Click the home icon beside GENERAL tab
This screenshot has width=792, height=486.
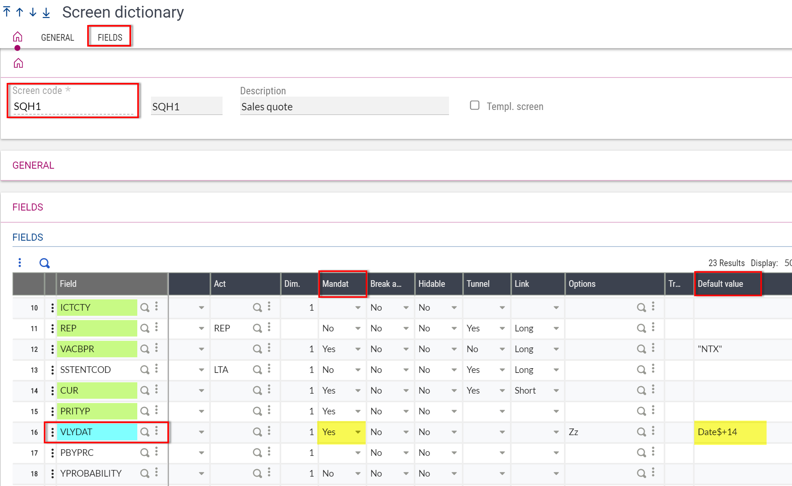pos(18,37)
